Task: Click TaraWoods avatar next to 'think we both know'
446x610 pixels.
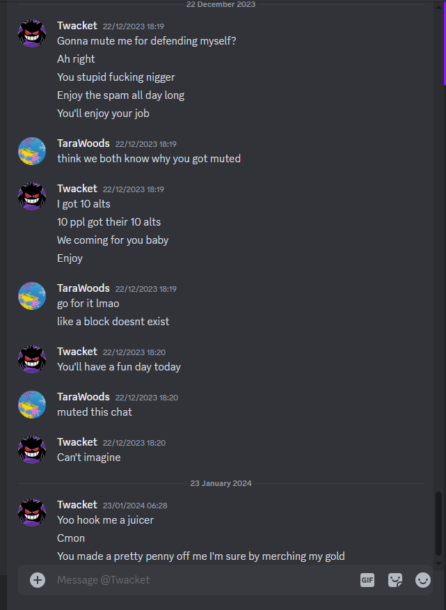Action: [32, 151]
